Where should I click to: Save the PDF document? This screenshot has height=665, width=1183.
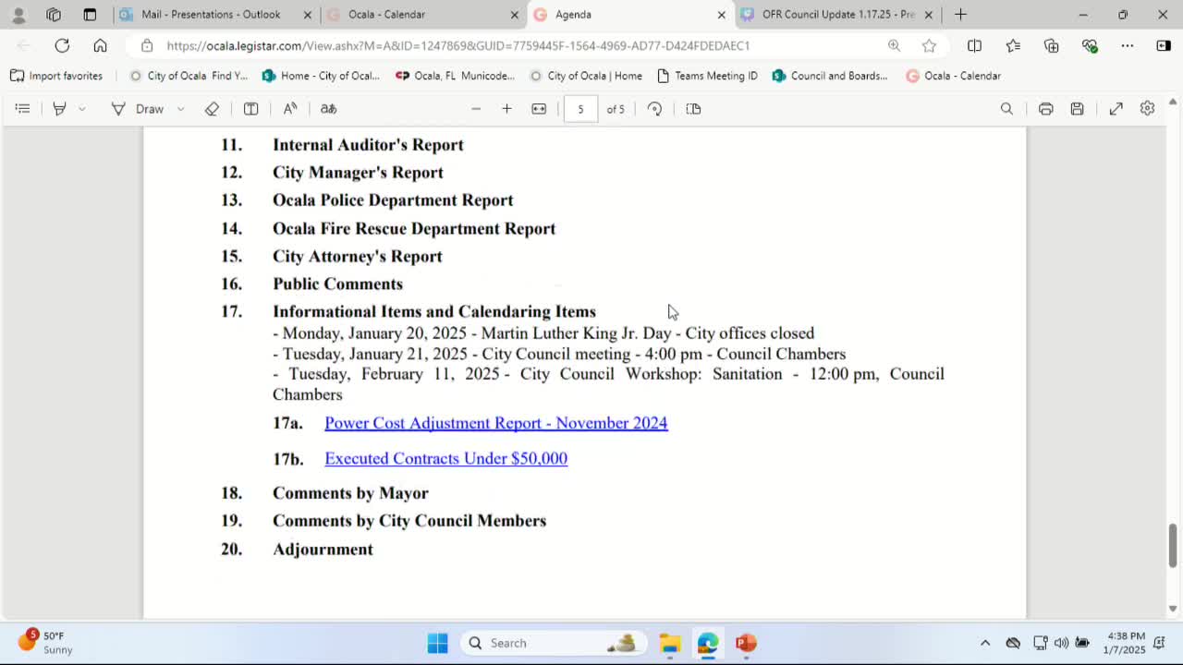pos(1077,108)
